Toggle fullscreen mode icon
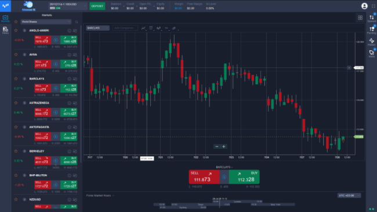 coord(374,6)
